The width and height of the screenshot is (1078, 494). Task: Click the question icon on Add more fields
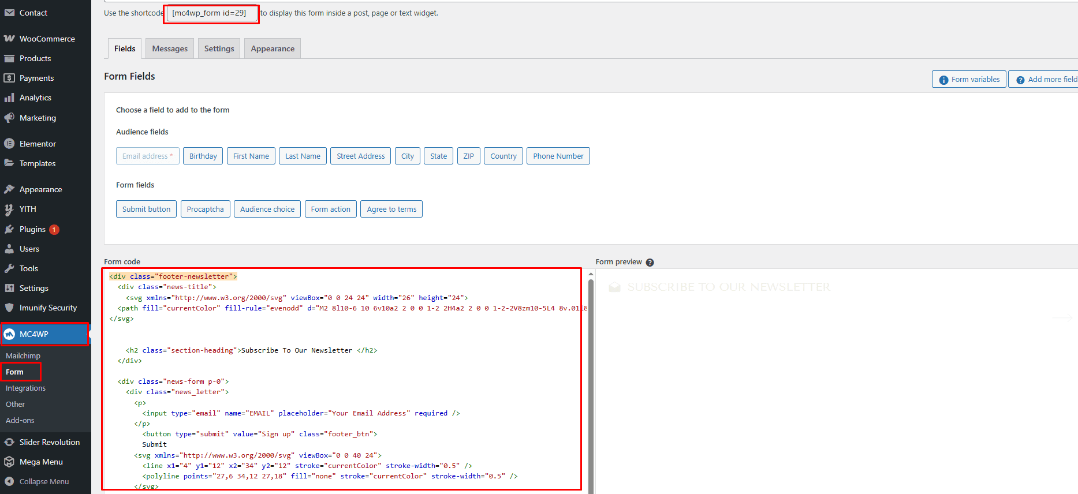click(x=1020, y=80)
